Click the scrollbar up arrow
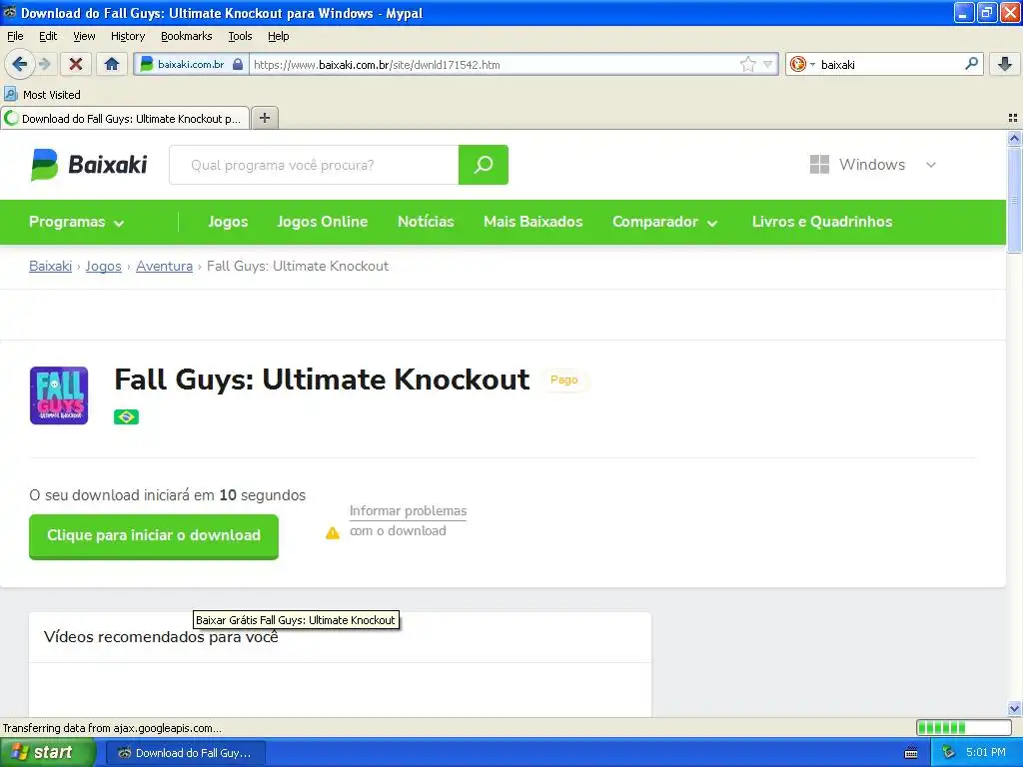This screenshot has width=1023, height=767. (1014, 138)
